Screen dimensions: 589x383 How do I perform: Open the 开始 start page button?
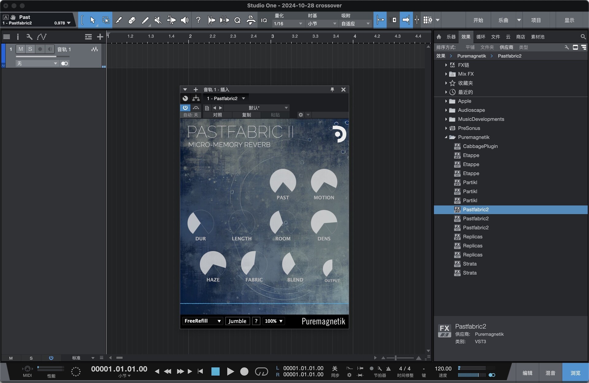478,20
